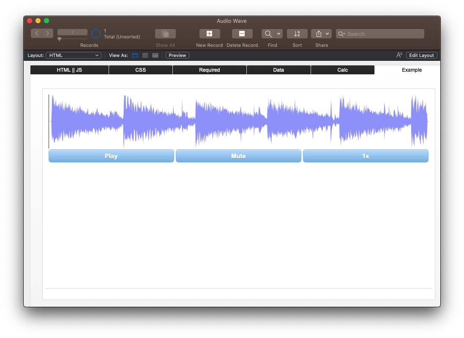Open the Layout HTML dropdown
The height and width of the screenshot is (338, 464).
click(x=74, y=55)
